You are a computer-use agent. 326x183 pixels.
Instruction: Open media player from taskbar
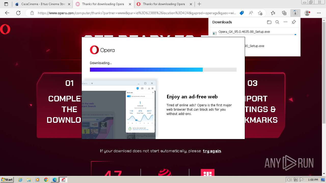tap(37, 180)
